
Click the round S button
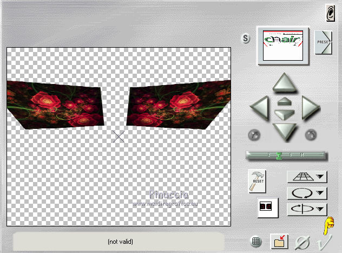point(246,38)
